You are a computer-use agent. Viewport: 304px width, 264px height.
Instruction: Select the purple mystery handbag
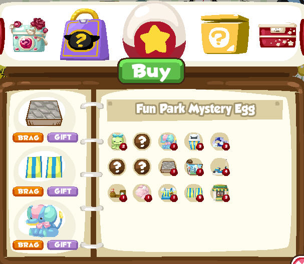[85, 34]
